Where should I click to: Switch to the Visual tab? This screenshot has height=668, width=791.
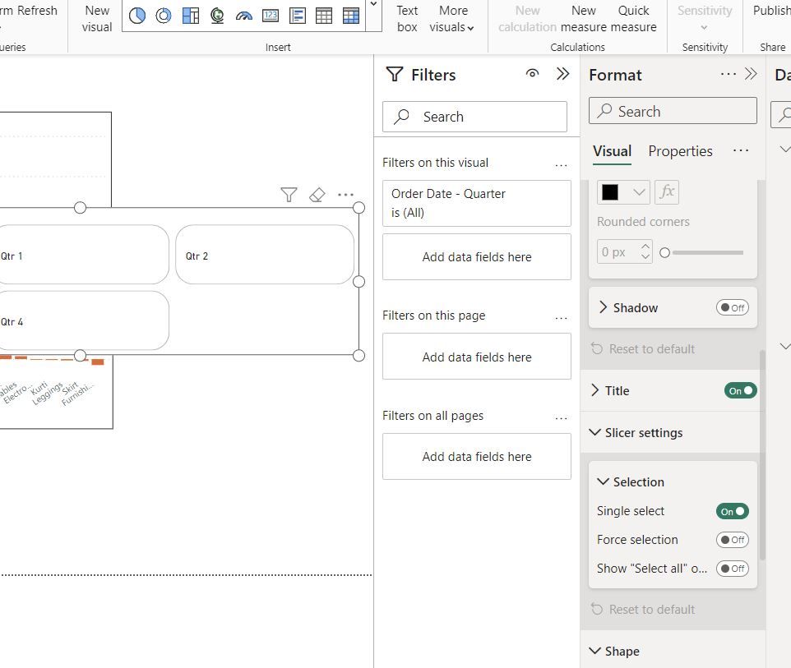612,151
